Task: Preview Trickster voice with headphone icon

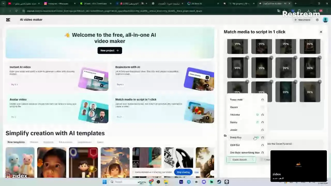Action: (262, 115)
